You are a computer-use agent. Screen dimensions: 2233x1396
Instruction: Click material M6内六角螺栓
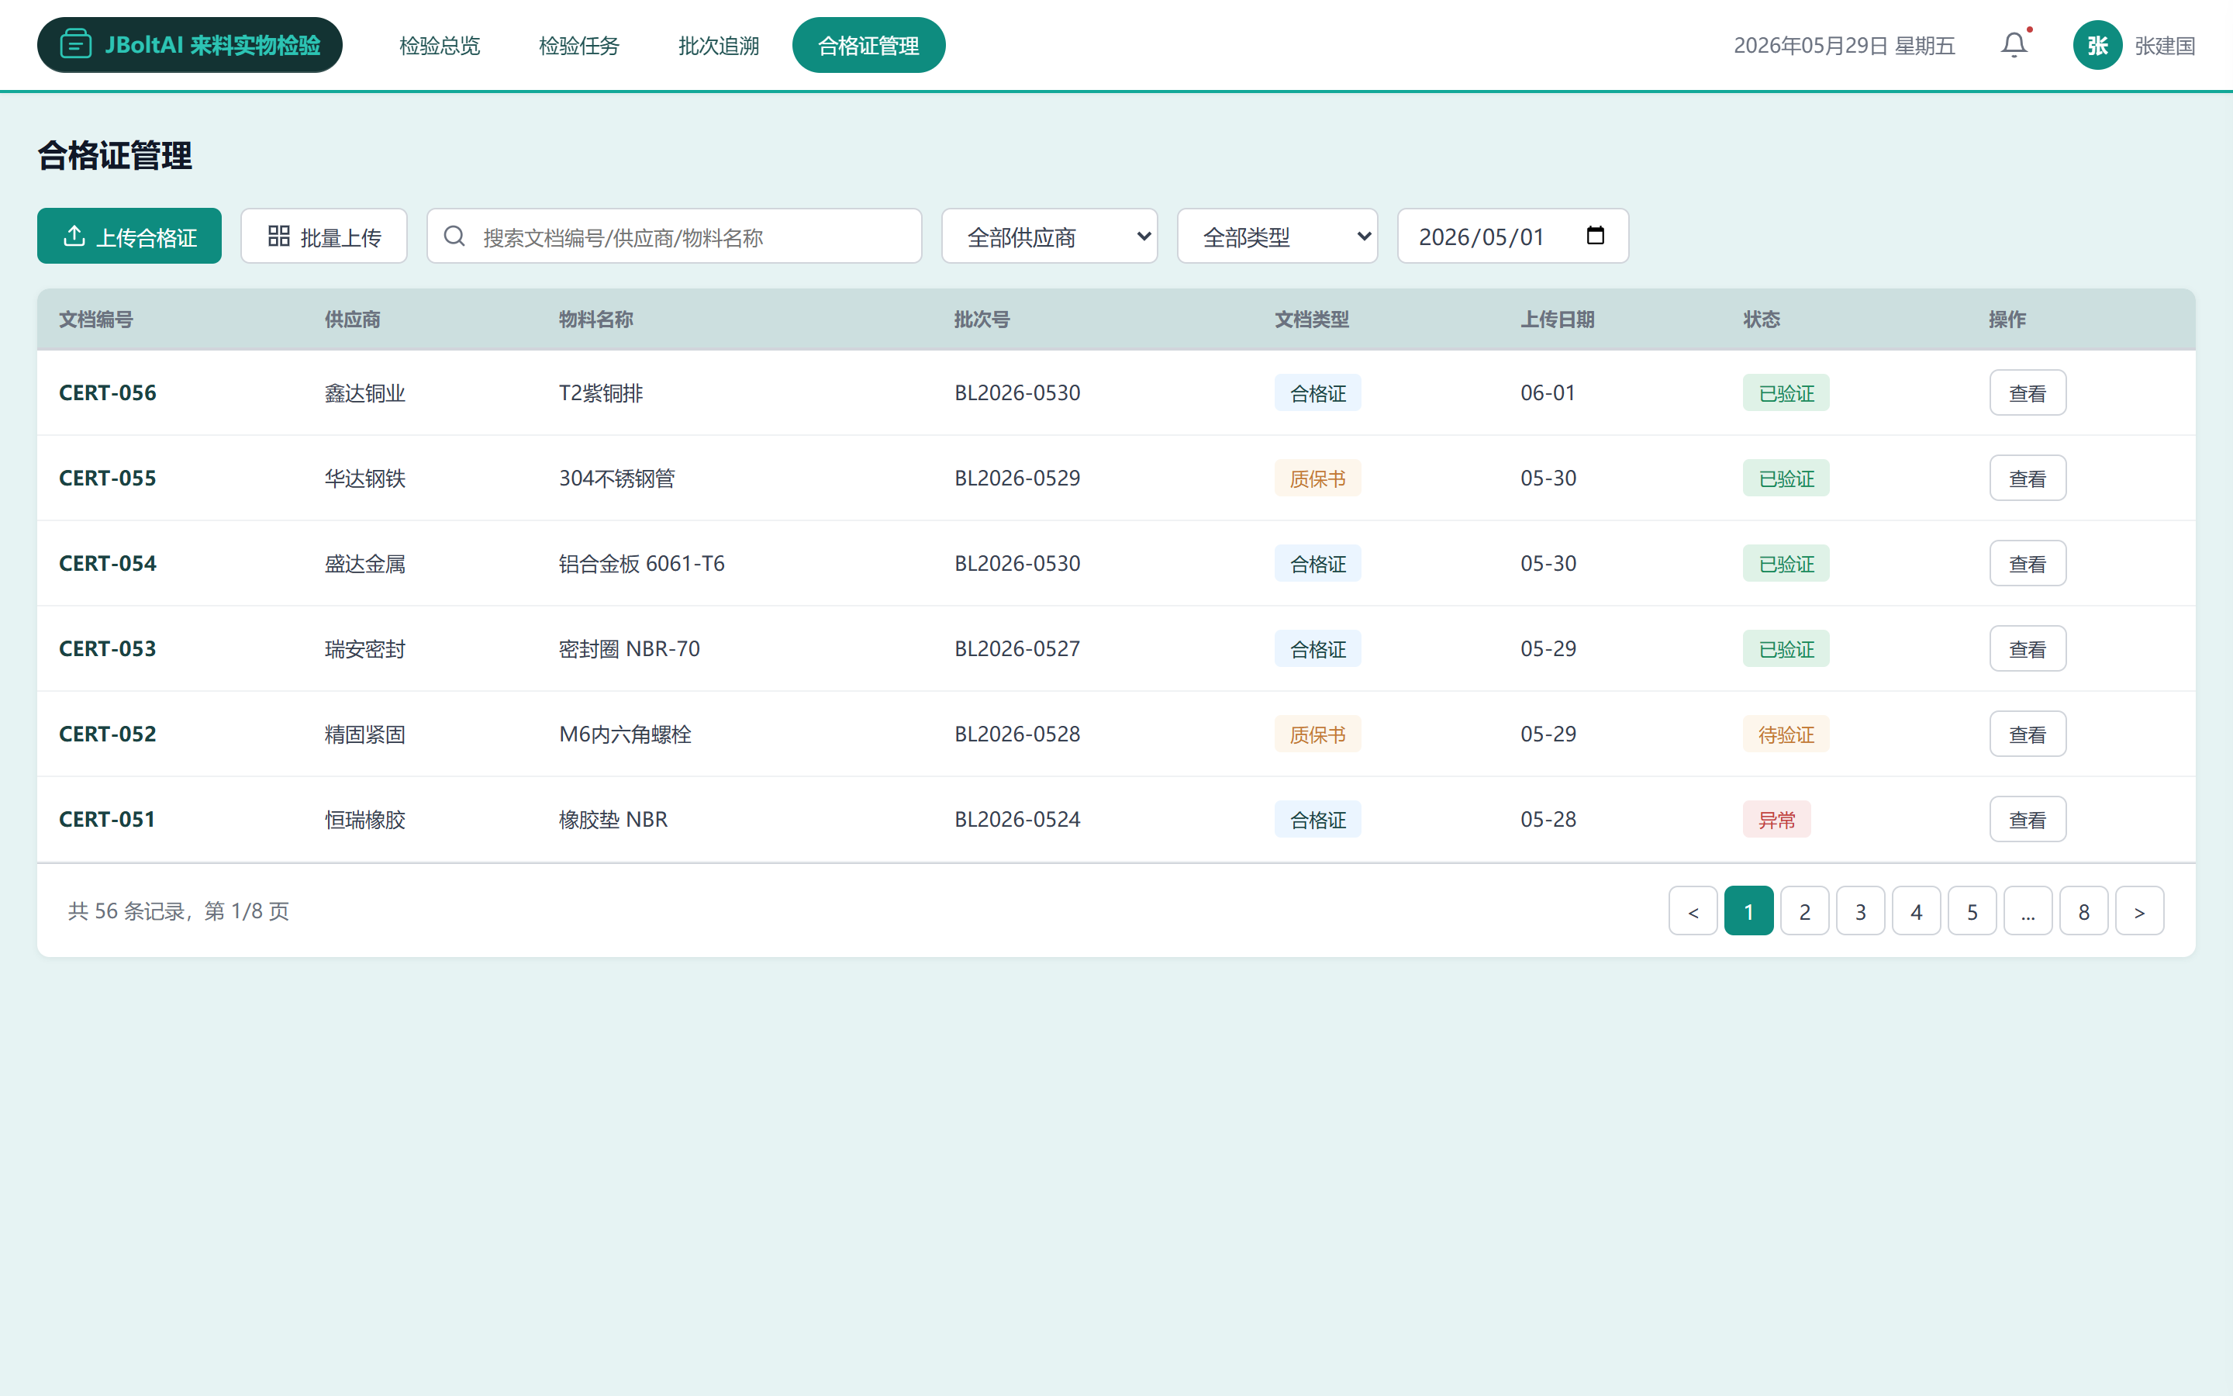[626, 734]
